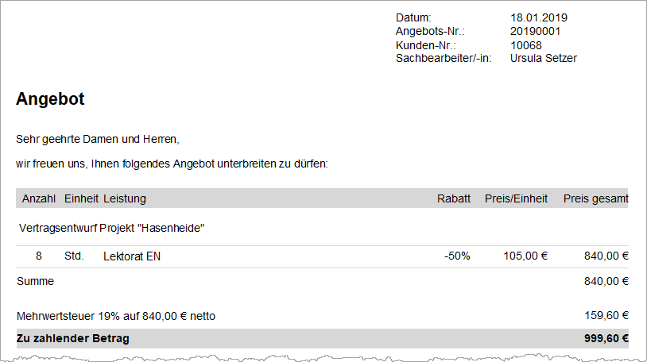Click the Vertragsentwurf Projekt "Hasenheide" line
Screen dimensions: 647x362
tap(112, 228)
